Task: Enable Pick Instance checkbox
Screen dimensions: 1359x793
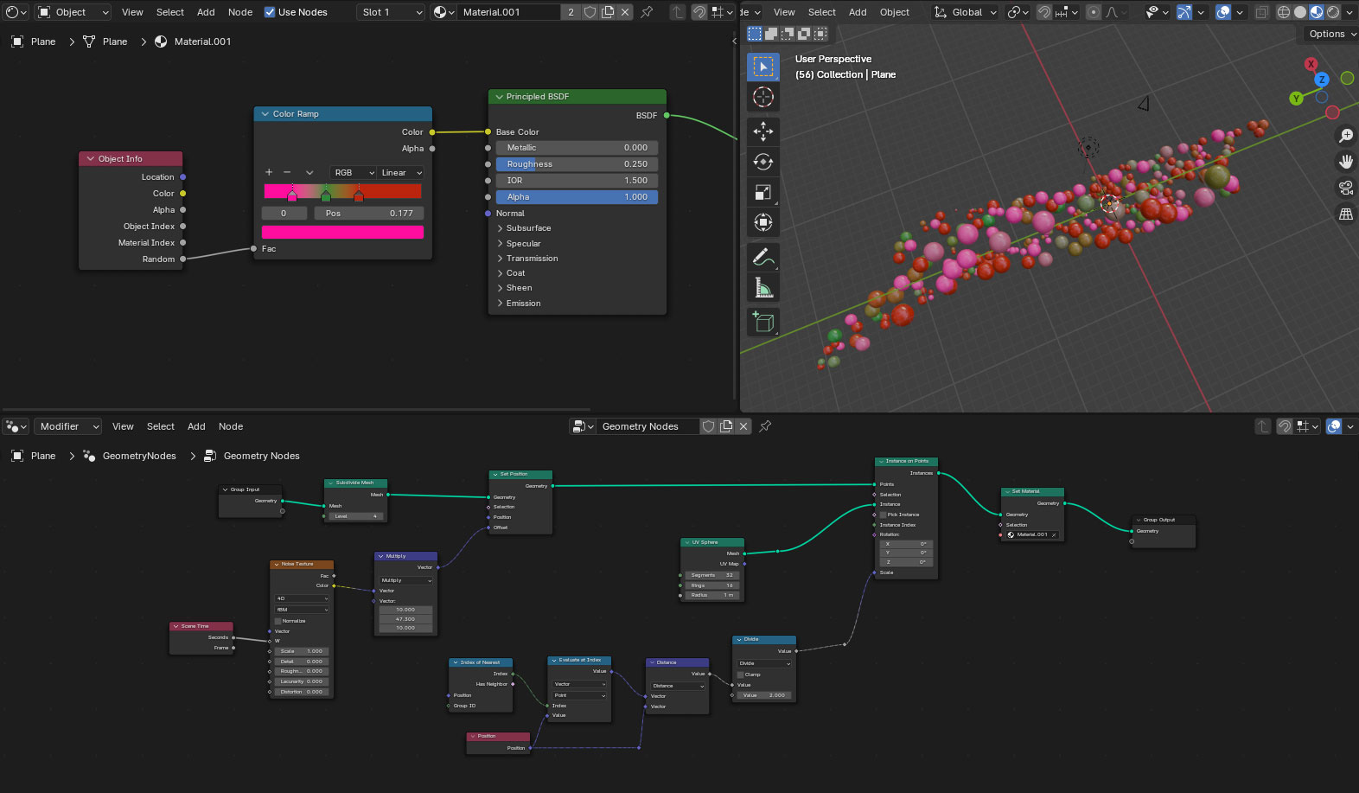Action: coord(883,515)
